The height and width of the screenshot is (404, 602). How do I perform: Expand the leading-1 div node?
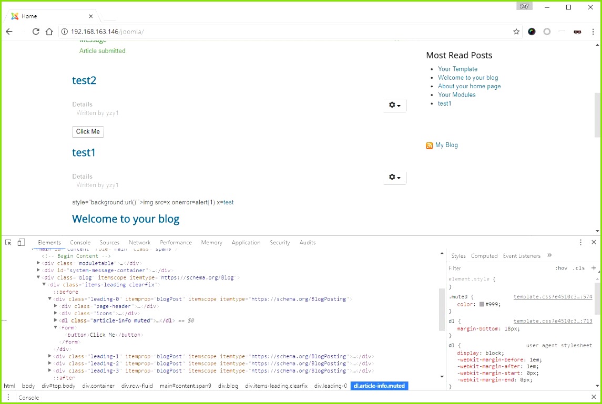click(x=50, y=356)
